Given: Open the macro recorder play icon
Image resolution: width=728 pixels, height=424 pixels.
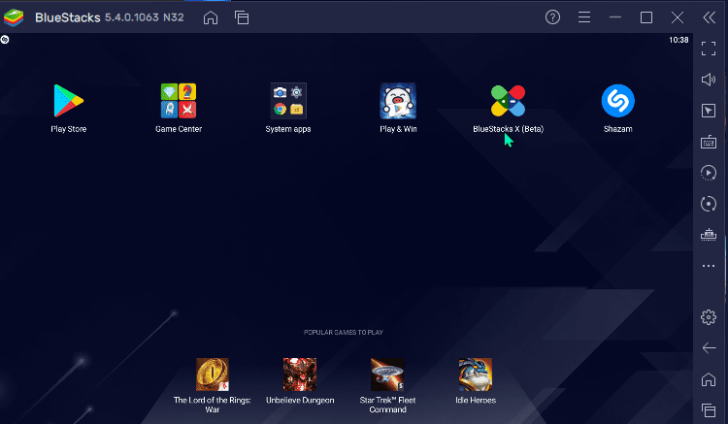Looking at the screenshot, I should [708, 173].
